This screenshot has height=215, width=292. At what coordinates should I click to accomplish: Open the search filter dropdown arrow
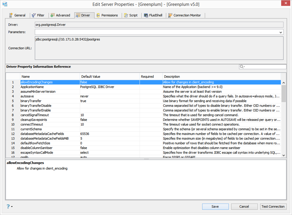(244, 66)
